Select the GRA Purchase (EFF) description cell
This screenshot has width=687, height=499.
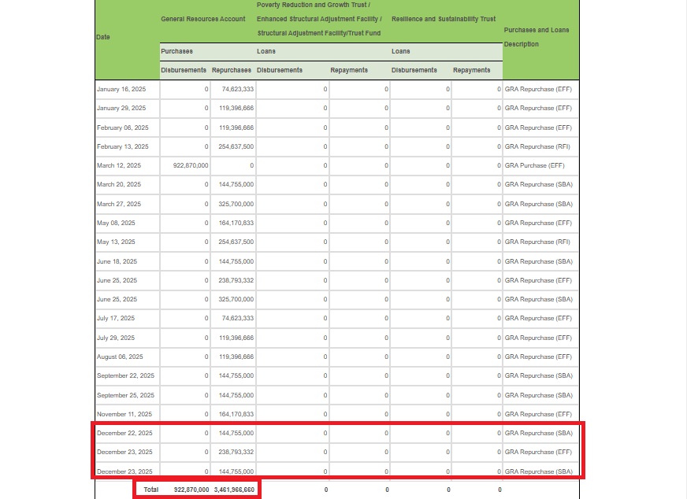[534, 165]
